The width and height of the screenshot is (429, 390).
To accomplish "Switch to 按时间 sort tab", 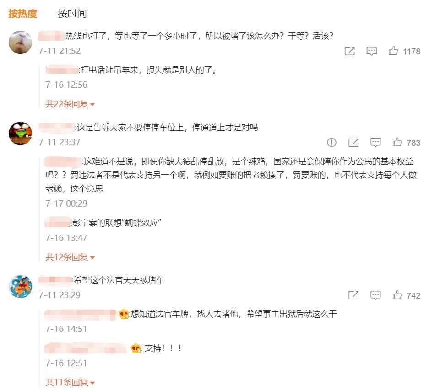I will (72, 13).
